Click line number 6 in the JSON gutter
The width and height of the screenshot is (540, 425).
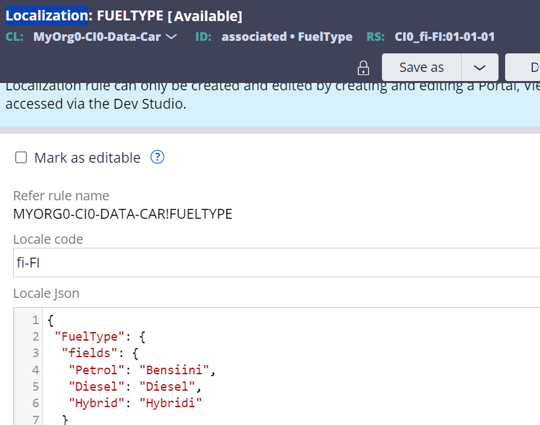point(36,403)
